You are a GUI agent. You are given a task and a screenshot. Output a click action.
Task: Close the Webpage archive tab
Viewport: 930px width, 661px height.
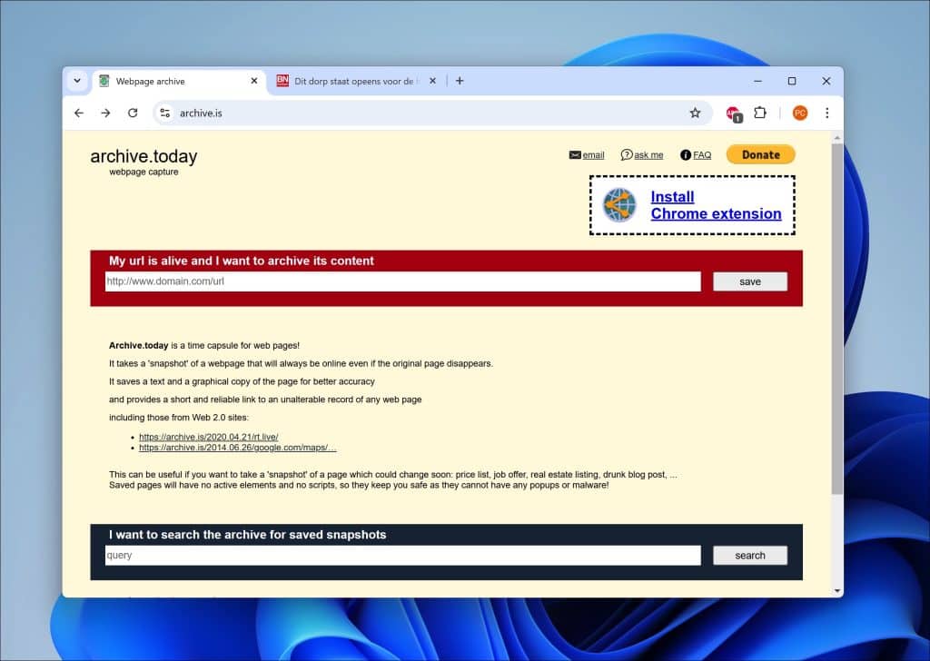point(254,81)
